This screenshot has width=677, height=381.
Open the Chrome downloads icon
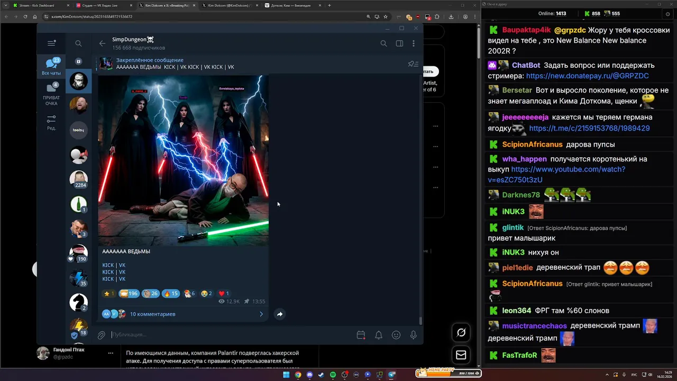point(451,16)
